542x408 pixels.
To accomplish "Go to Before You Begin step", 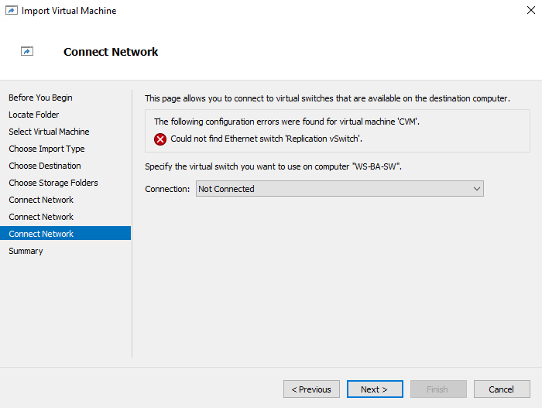I will click(x=40, y=98).
